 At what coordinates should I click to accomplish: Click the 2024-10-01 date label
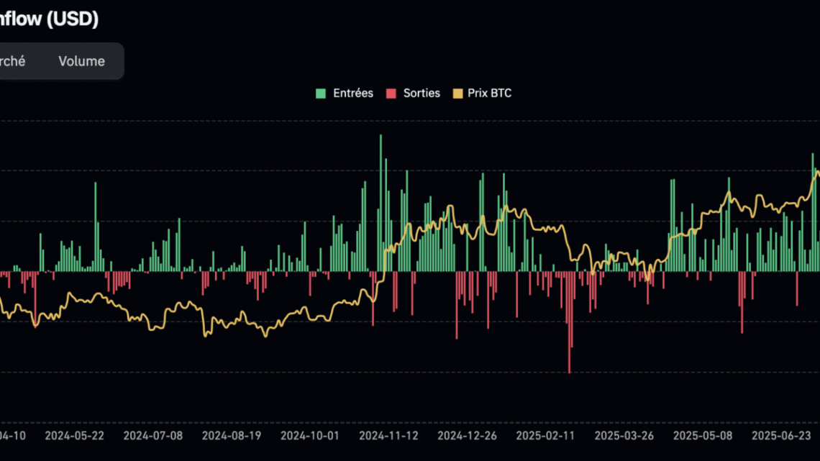tap(309, 436)
